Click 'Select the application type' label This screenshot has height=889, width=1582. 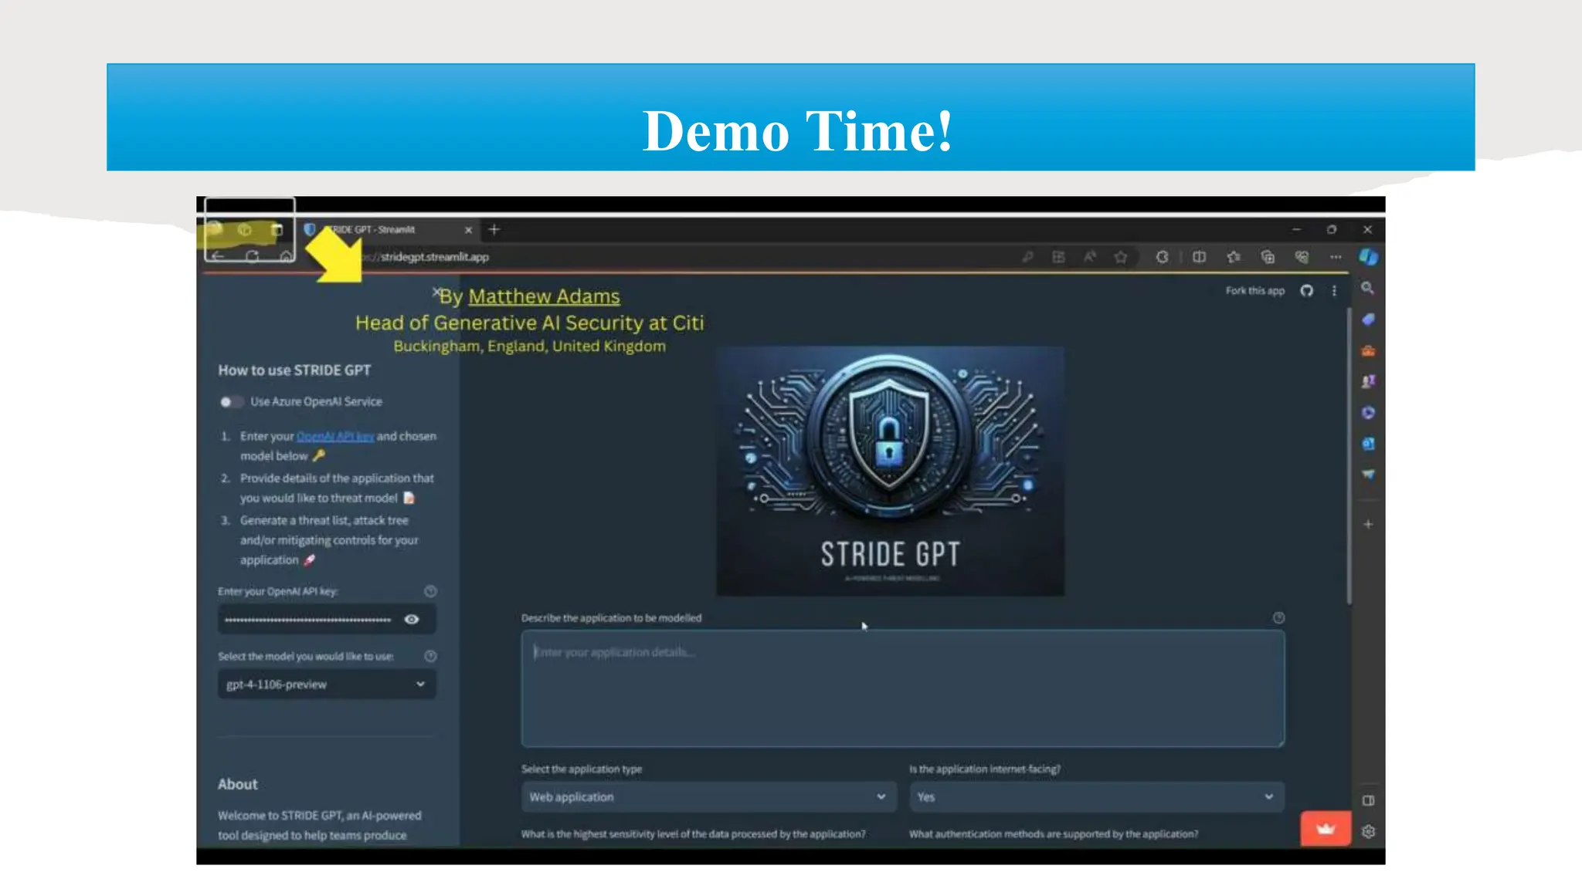(x=582, y=769)
